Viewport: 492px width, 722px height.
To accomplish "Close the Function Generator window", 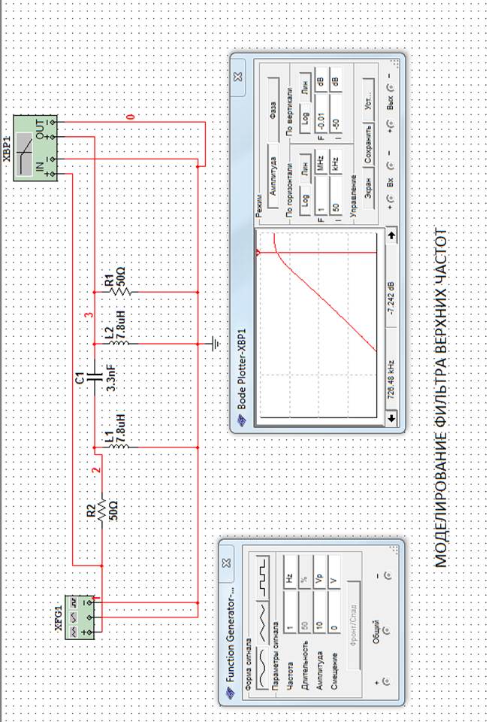I will 226,563.
